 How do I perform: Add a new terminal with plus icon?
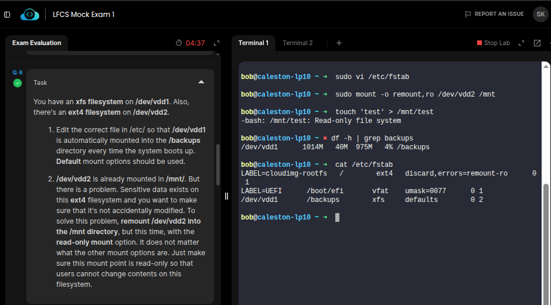point(339,43)
